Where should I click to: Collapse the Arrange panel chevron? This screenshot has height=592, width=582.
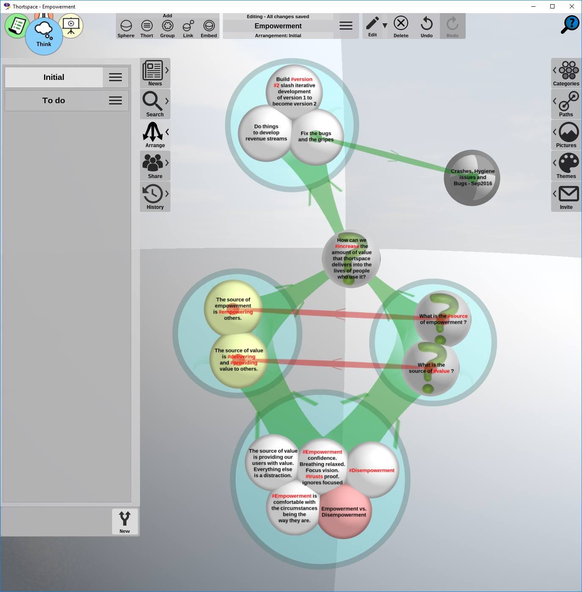tap(167, 132)
